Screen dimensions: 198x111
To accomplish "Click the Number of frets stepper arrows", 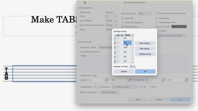I will (x=134, y=67).
